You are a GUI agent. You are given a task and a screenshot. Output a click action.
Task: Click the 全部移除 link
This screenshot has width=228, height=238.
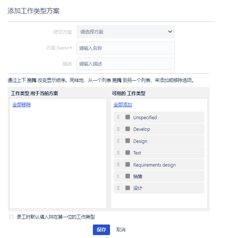click(21, 105)
